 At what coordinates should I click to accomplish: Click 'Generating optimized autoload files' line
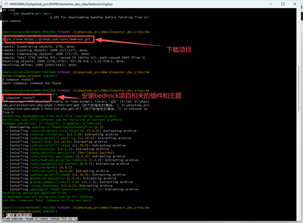click(34, 193)
